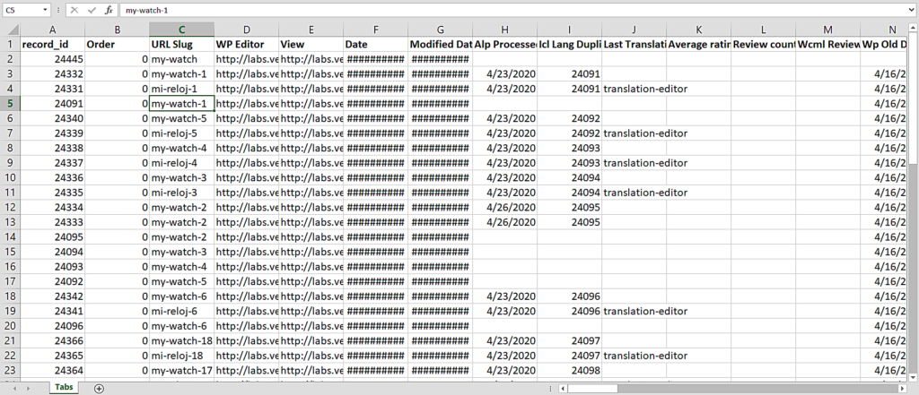The width and height of the screenshot is (919, 395).
Task: Add a new sheet with plus icon
Action: [99, 388]
